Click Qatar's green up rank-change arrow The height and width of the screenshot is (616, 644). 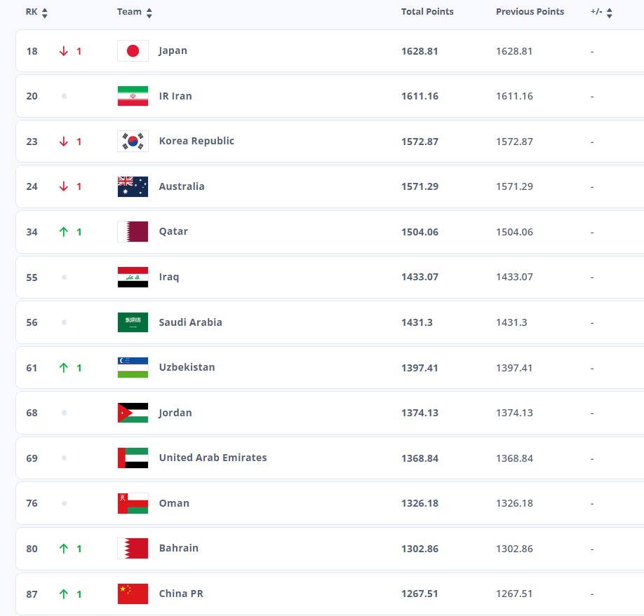(64, 232)
